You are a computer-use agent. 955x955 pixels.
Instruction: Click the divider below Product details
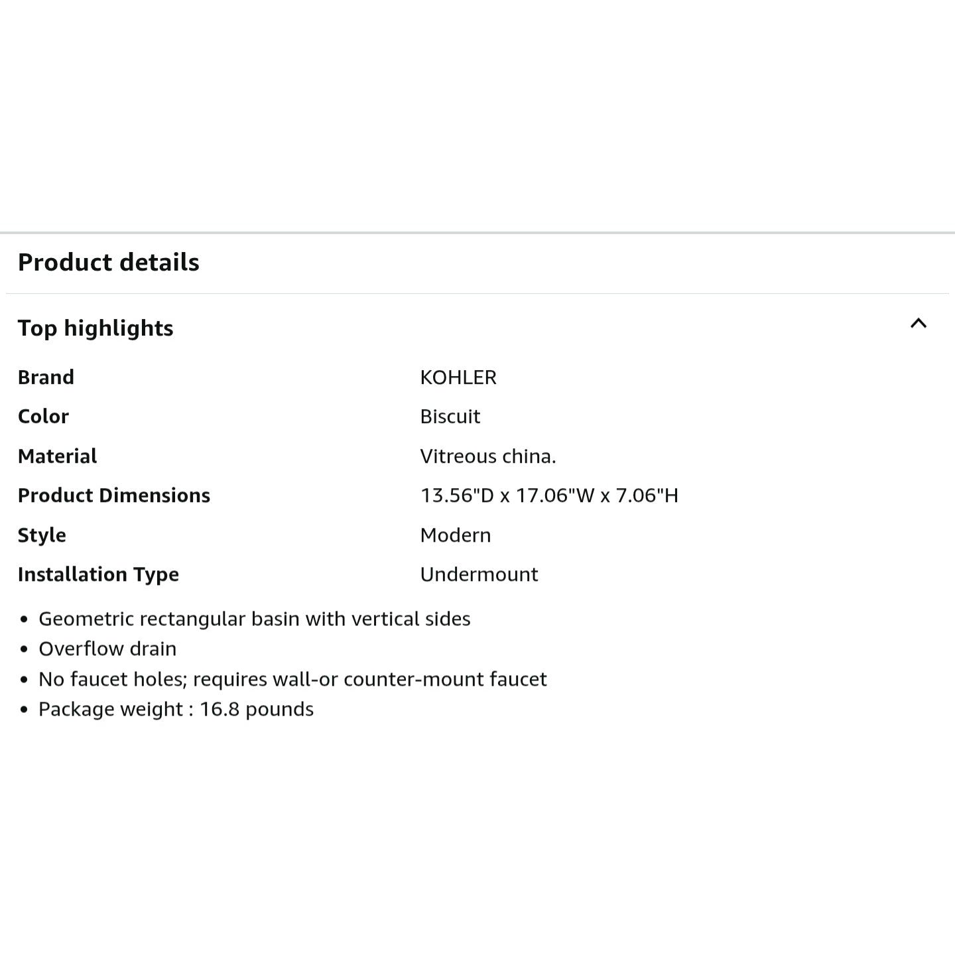tap(477, 293)
